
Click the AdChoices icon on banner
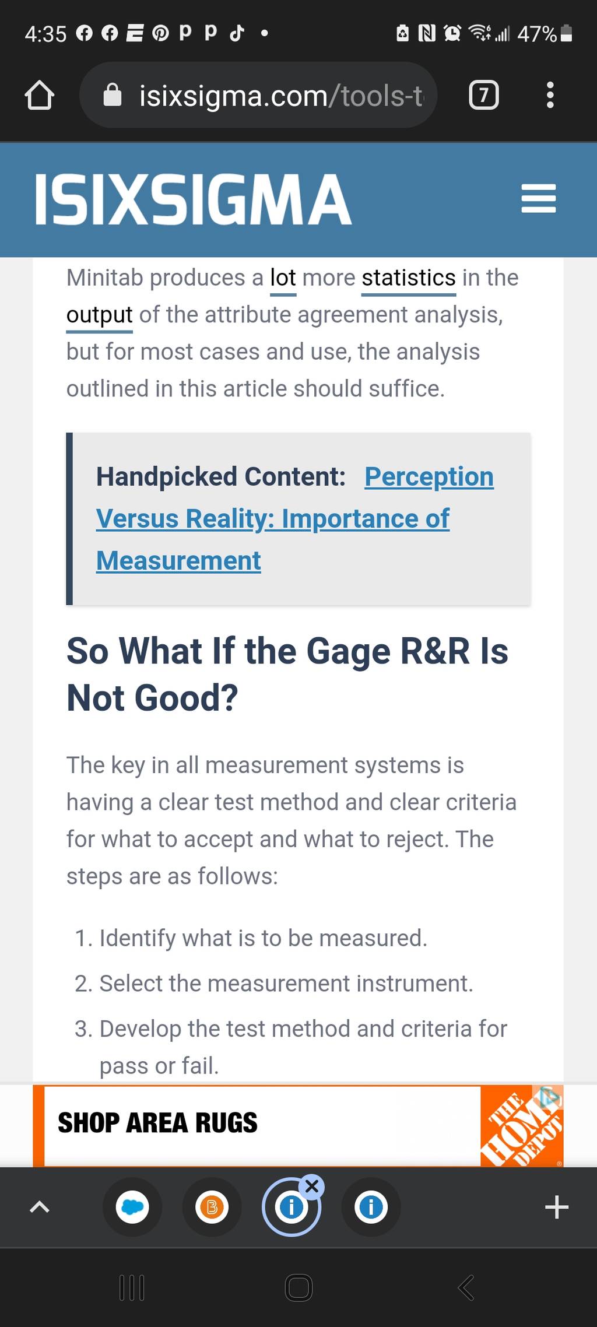pos(550,1097)
